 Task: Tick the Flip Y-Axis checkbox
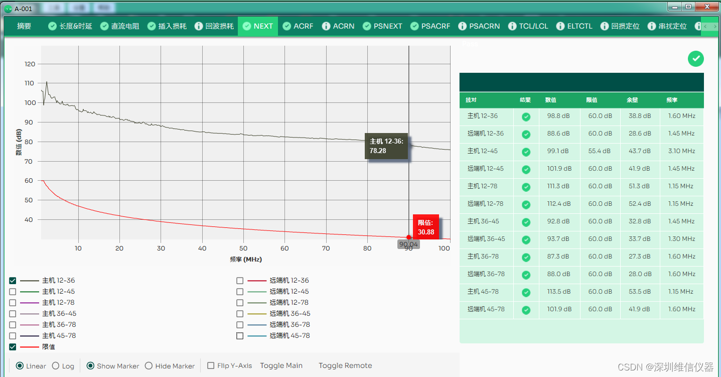click(x=211, y=365)
